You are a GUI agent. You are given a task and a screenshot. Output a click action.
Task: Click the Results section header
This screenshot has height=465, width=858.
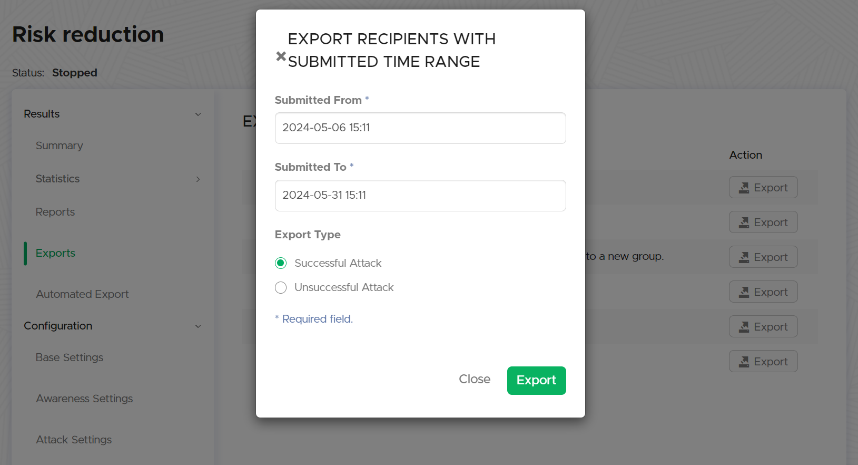42,114
